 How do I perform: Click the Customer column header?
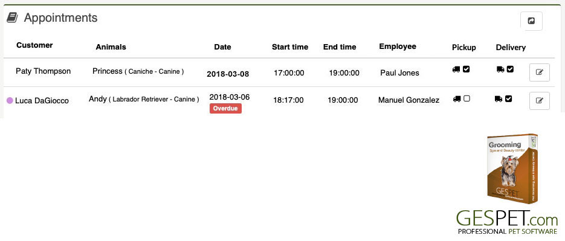pos(34,45)
